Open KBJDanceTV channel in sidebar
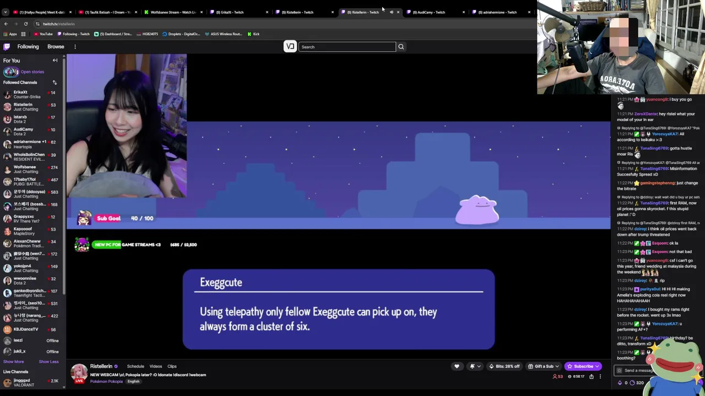 point(32,329)
